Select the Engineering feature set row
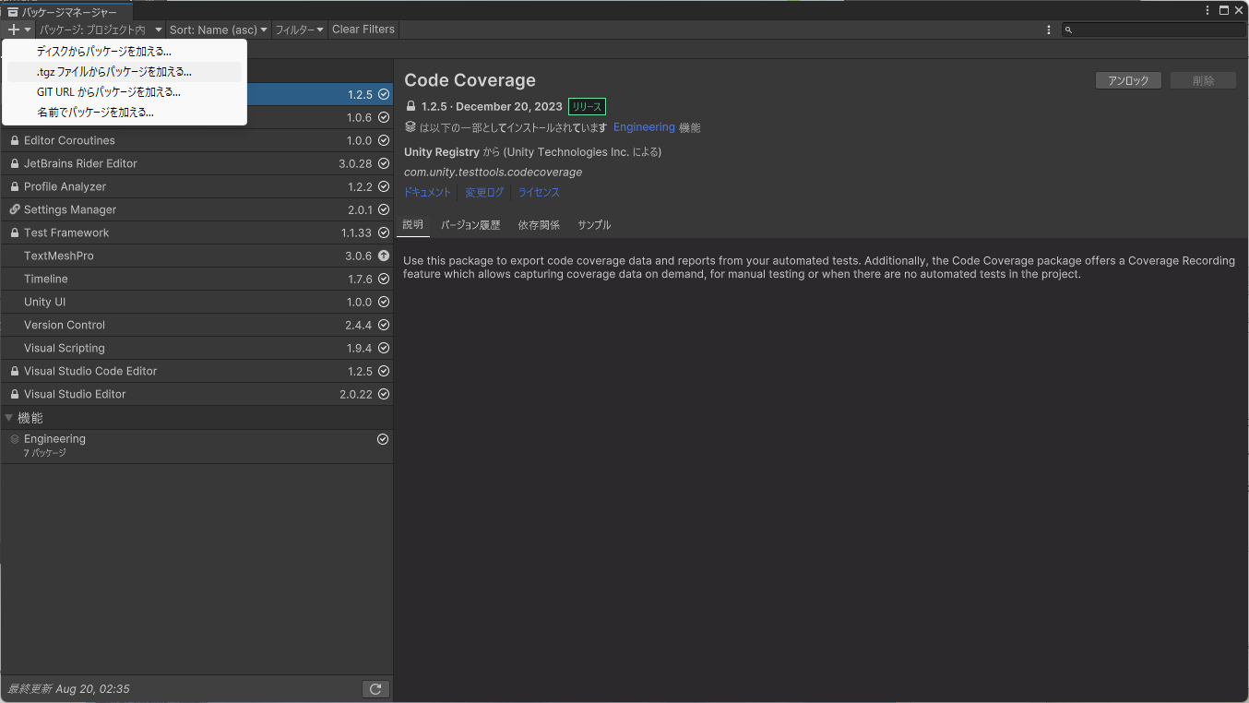 196,446
